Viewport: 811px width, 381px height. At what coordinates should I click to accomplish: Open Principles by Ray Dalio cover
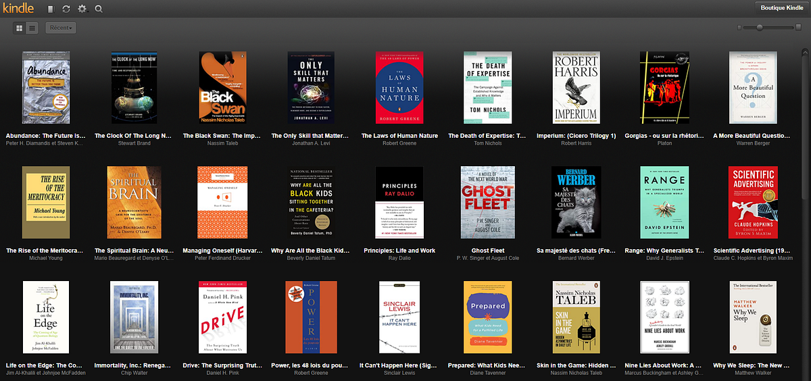pos(399,203)
